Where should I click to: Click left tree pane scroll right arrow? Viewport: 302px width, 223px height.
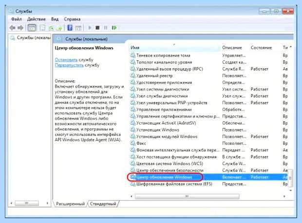point(47,203)
